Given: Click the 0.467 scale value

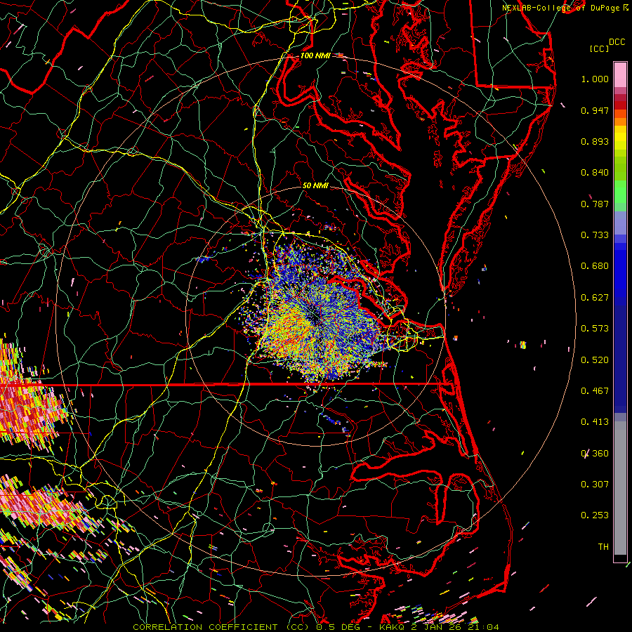Looking at the screenshot, I should point(595,391).
